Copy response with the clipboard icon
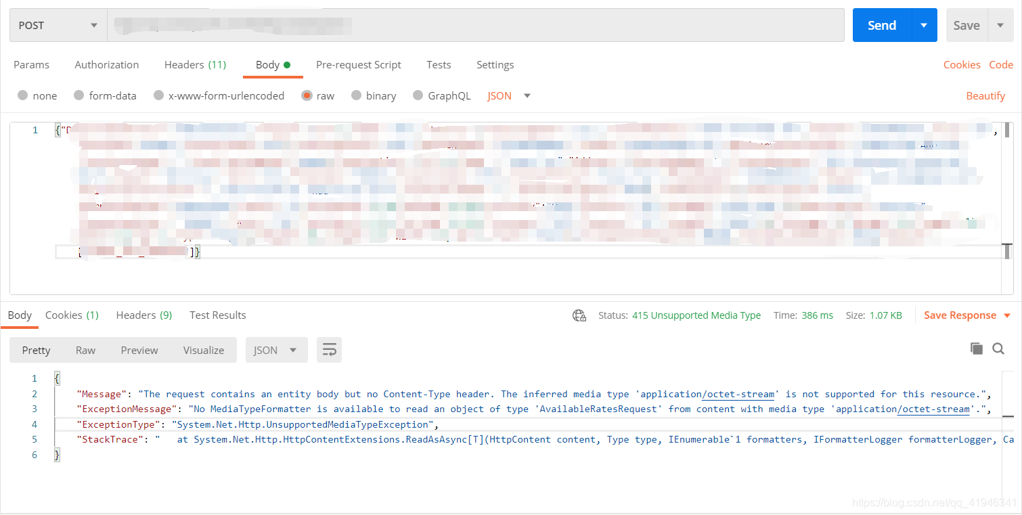Screen dimensions: 1022x515 pos(976,349)
